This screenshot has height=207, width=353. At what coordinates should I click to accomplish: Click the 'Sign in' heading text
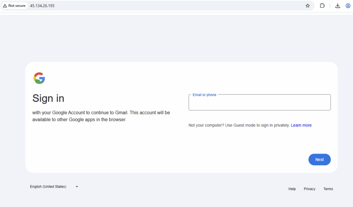[48, 98]
